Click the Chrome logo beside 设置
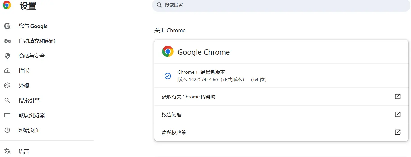This screenshot has height=157, width=411. [7, 5]
